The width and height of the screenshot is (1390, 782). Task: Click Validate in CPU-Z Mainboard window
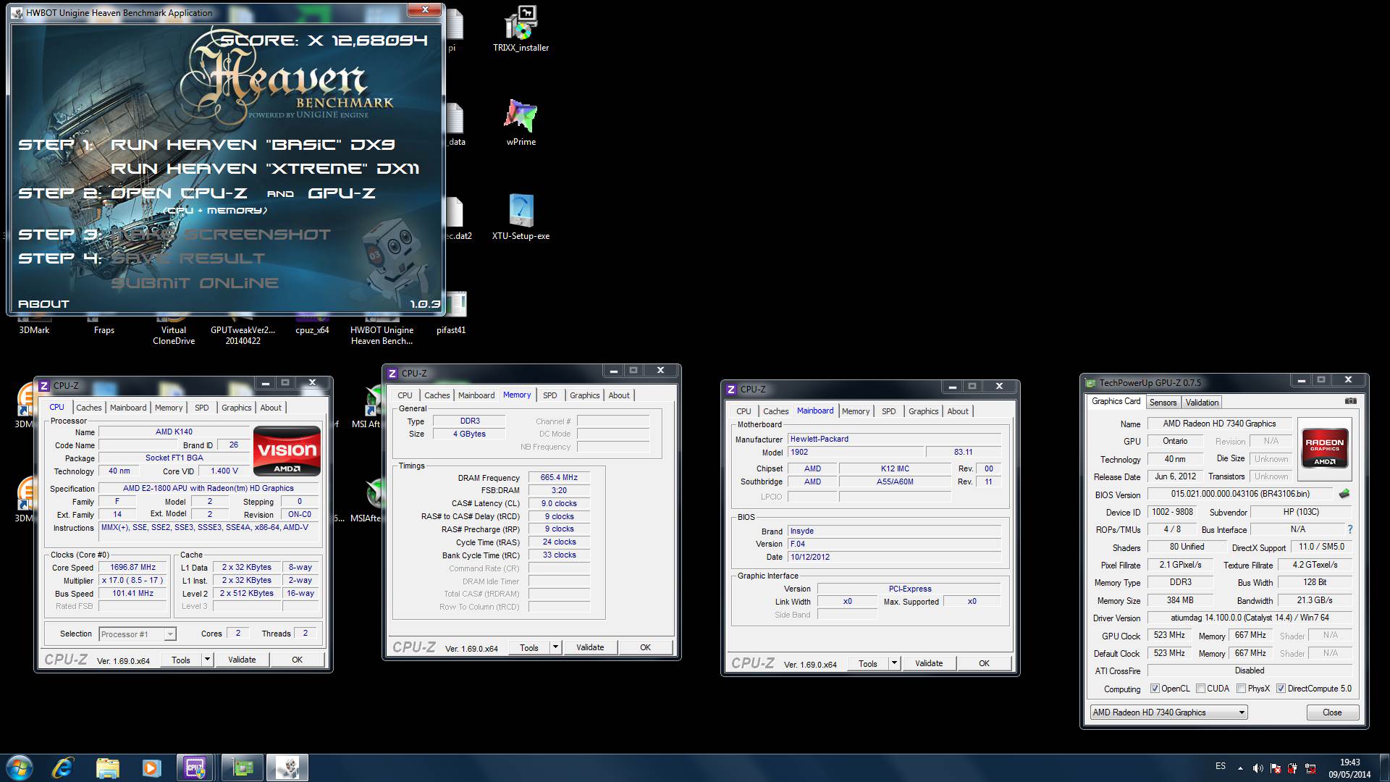(x=929, y=663)
